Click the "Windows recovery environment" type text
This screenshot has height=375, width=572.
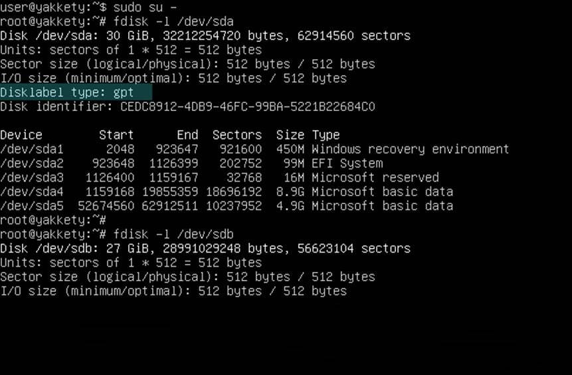pos(410,149)
